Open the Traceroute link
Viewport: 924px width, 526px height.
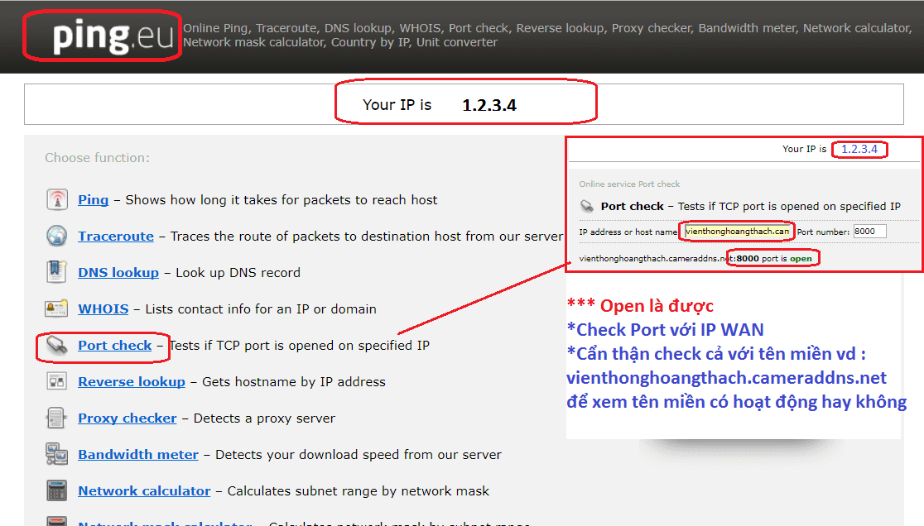point(116,237)
